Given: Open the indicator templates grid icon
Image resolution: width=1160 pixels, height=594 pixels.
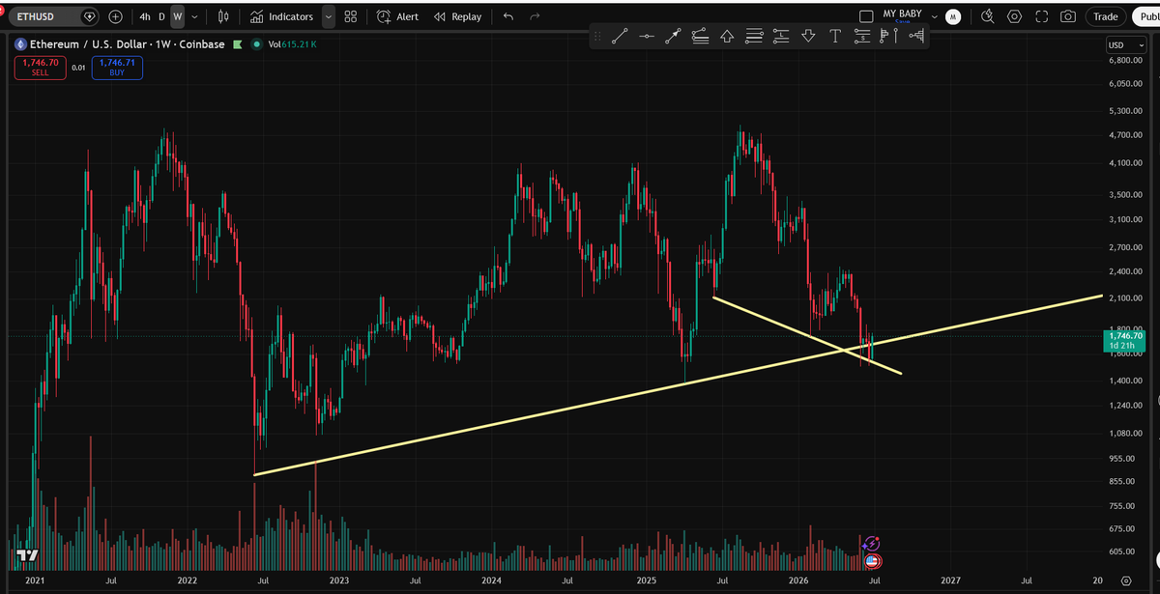Looking at the screenshot, I should 351,16.
